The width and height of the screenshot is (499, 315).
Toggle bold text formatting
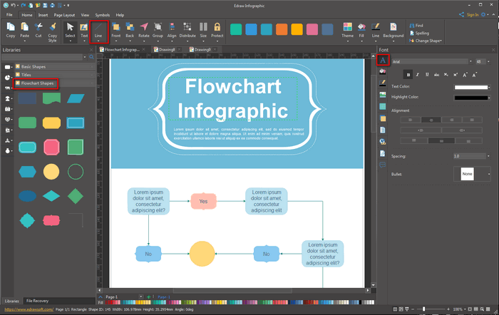pyautogui.click(x=408, y=73)
